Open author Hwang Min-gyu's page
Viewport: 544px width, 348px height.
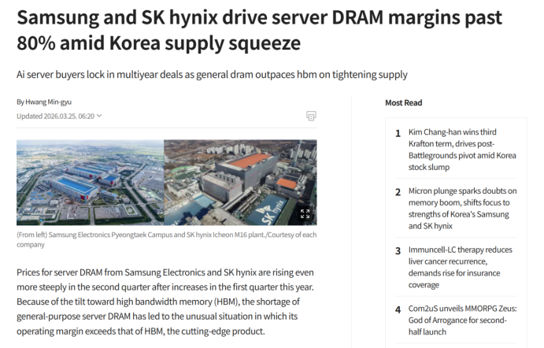click(x=48, y=102)
